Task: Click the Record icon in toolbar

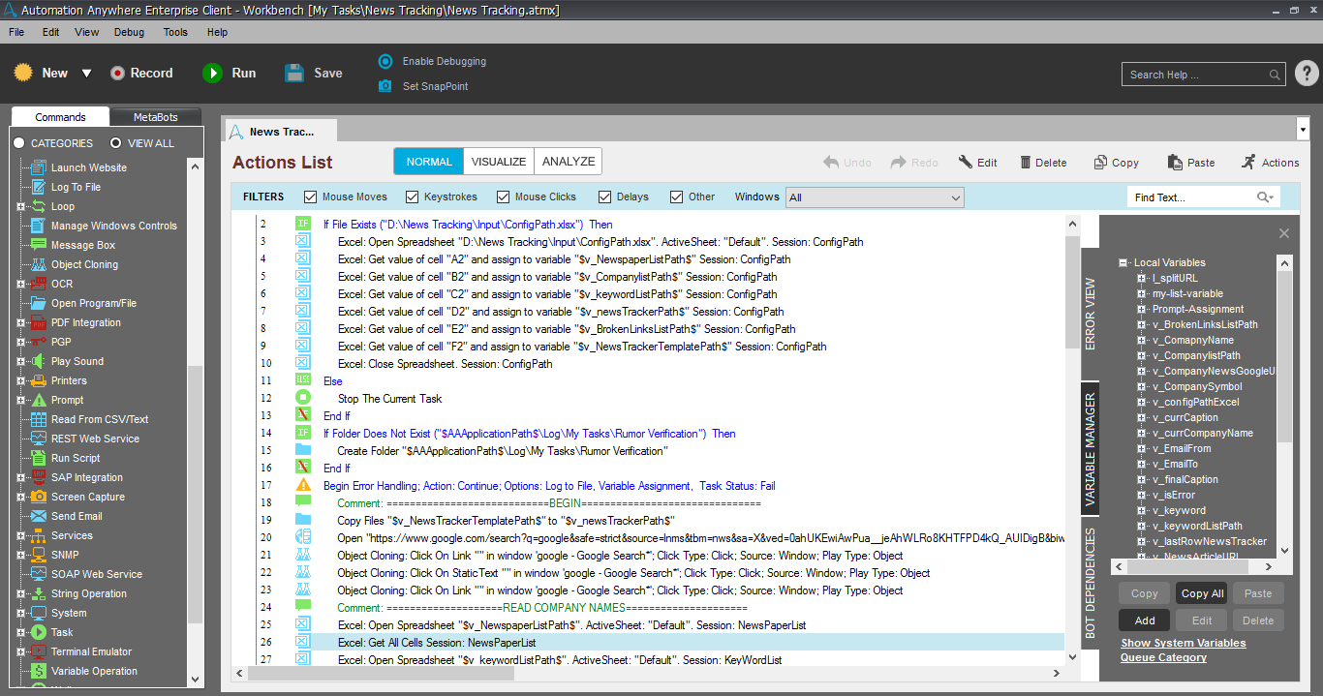Action: click(x=117, y=73)
